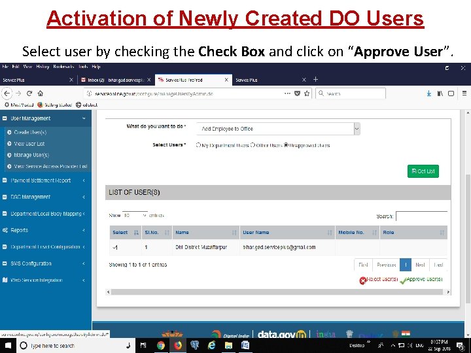Open the Downloads arrow icon in toolbar
This screenshot has width=471, height=353.
[x=429, y=93]
